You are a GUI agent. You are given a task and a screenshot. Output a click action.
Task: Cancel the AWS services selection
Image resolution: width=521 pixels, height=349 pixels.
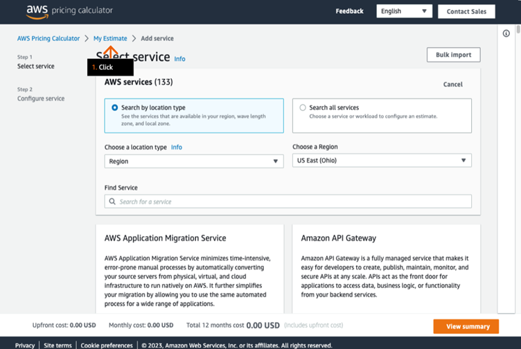coord(452,84)
